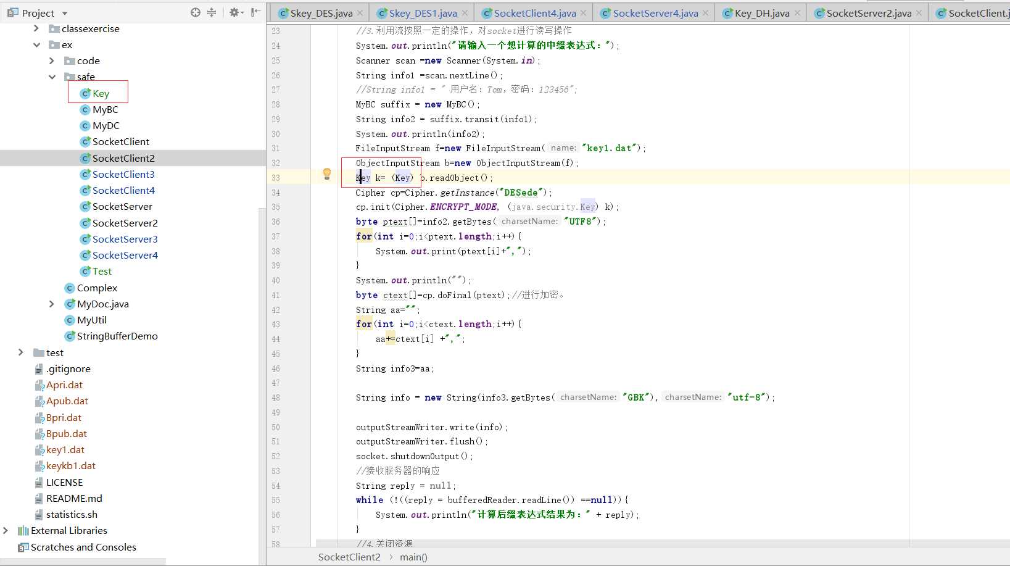Open the SocketClient class
The image size is (1010, 566).
pos(120,141)
